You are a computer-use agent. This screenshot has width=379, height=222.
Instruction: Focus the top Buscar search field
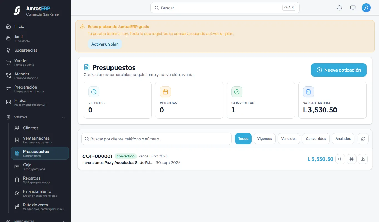pos(225,8)
